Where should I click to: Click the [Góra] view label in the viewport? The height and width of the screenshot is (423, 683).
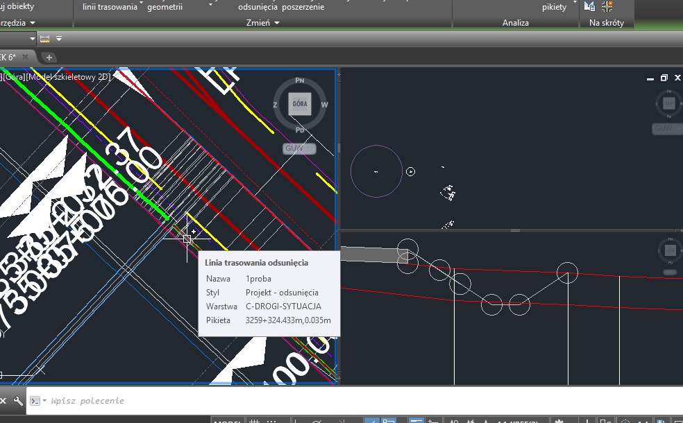(14, 77)
